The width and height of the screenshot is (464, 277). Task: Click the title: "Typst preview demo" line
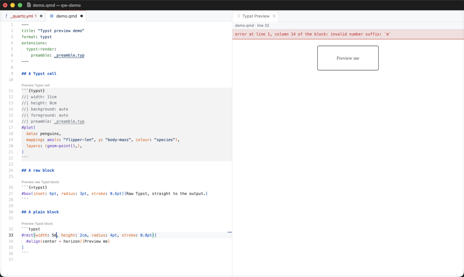click(x=53, y=31)
